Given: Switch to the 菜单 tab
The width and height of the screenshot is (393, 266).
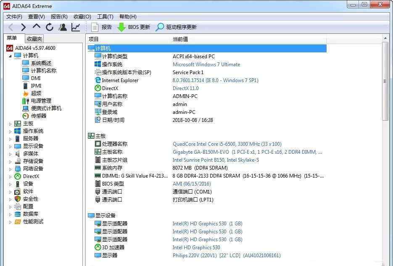Looking at the screenshot, I should click(x=12, y=38).
